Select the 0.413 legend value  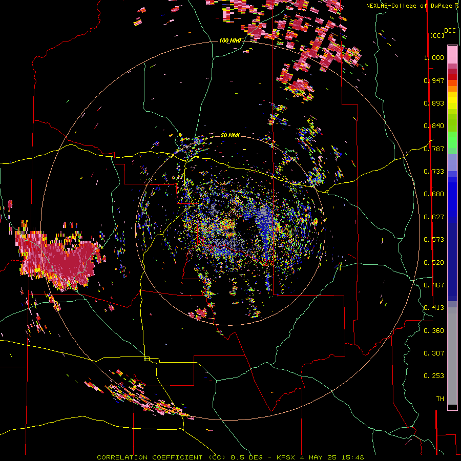[434, 308]
